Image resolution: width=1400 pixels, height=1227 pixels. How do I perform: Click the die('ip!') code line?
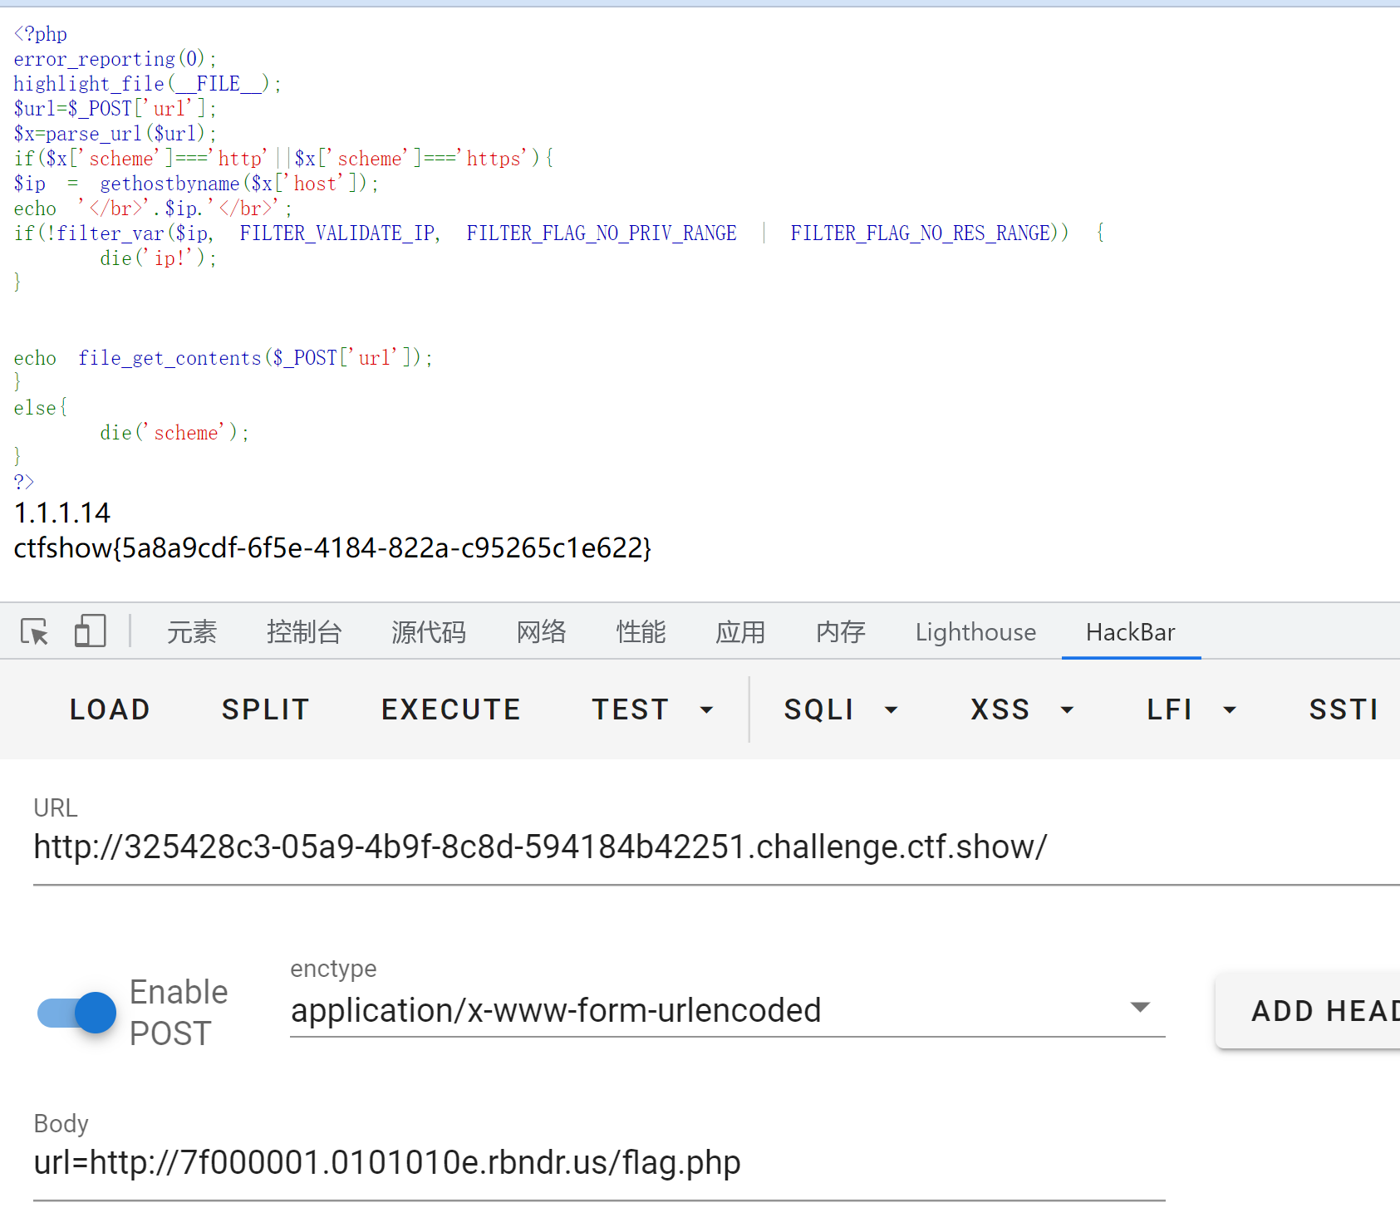coord(159,258)
